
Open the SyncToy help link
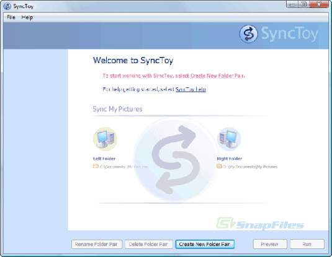191,89
